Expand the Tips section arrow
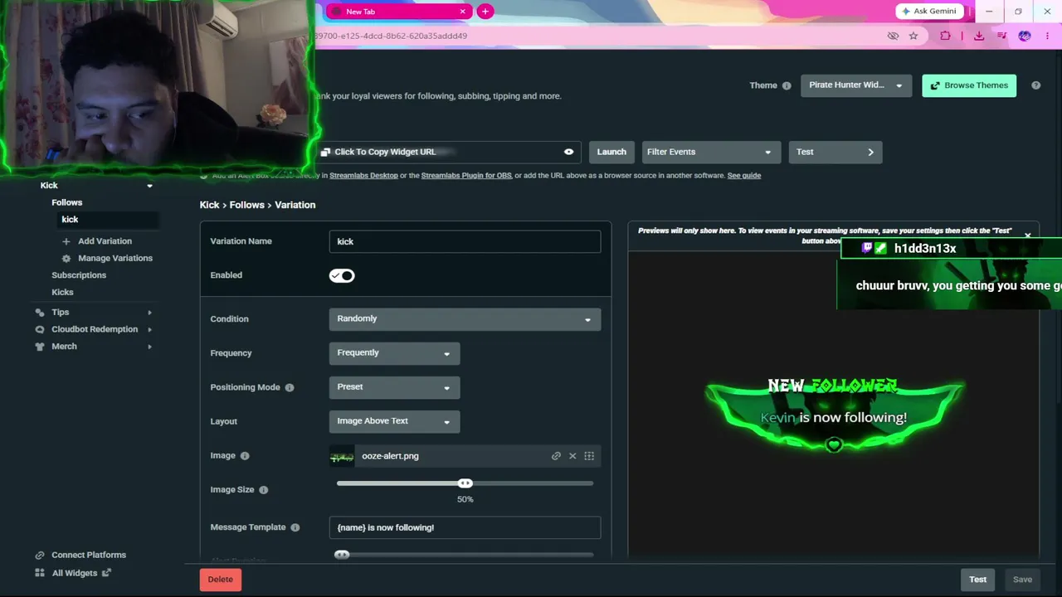1062x597 pixels. (x=149, y=313)
